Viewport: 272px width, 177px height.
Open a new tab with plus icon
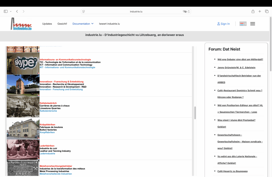[260, 11]
